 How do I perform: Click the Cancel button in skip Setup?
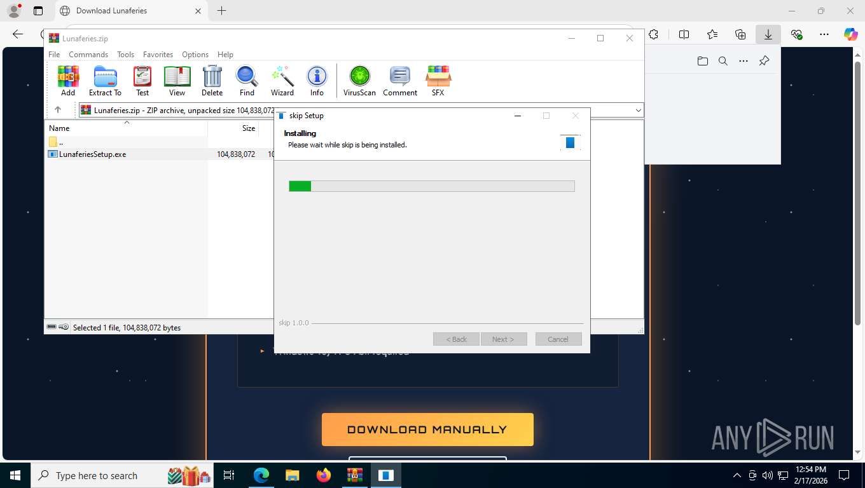coord(558,339)
